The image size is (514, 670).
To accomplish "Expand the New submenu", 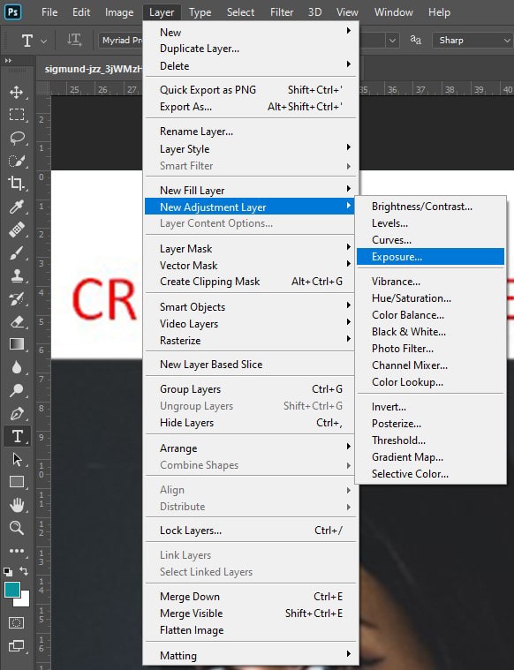I will 251,32.
